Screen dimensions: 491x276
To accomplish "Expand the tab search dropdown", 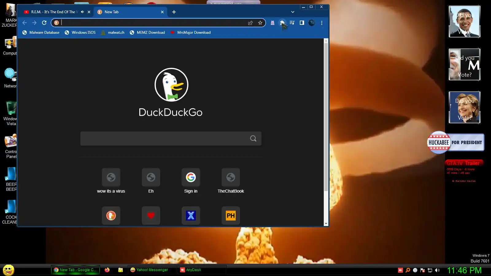I will pos(293,12).
